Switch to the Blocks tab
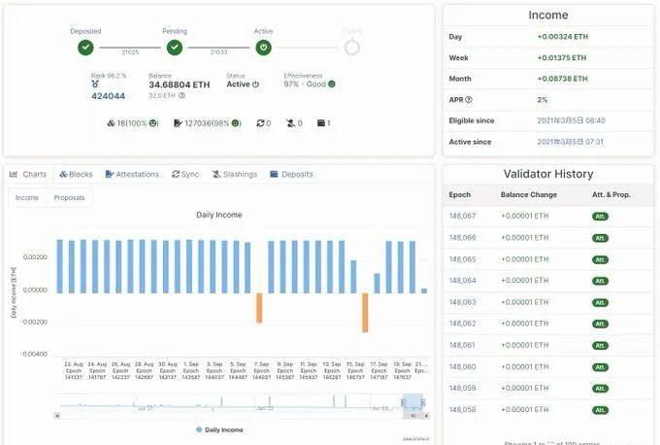The height and width of the screenshot is (445, 660). point(76,174)
